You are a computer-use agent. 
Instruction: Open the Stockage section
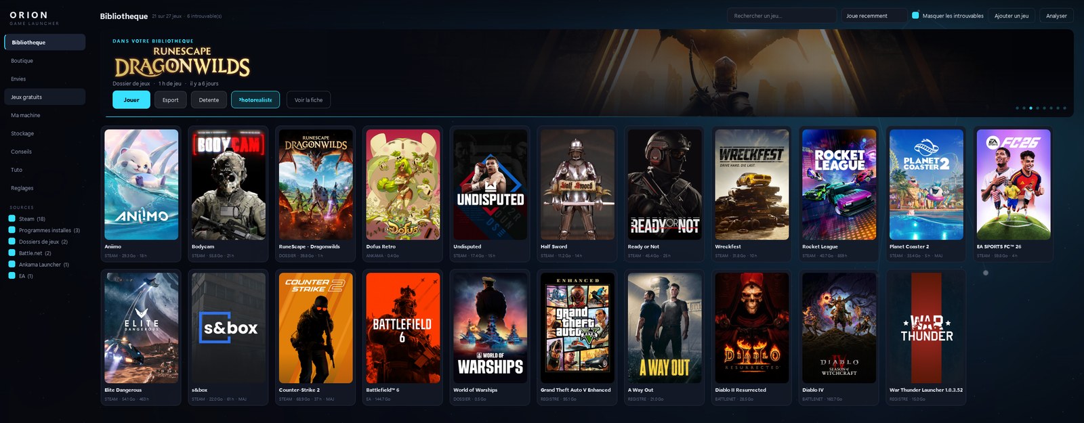tap(45, 133)
